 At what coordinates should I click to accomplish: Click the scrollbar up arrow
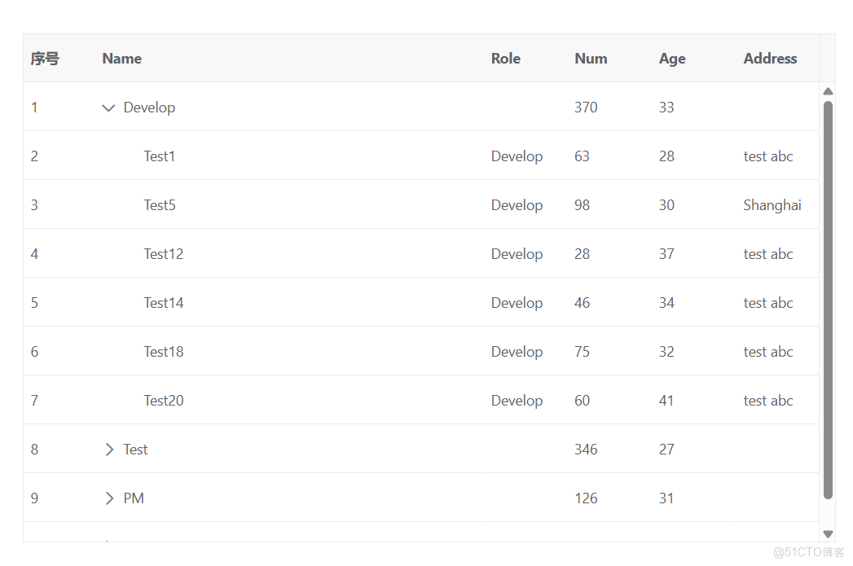pyautogui.click(x=828, y=91)
